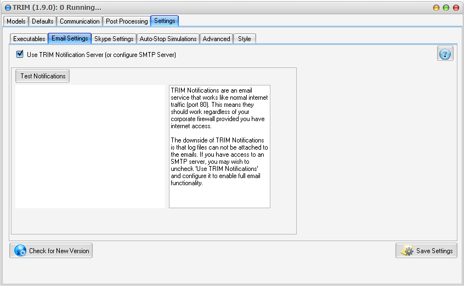Open the Style sub-tab
The height and width of the screenshot is (286, 464).
245,39
